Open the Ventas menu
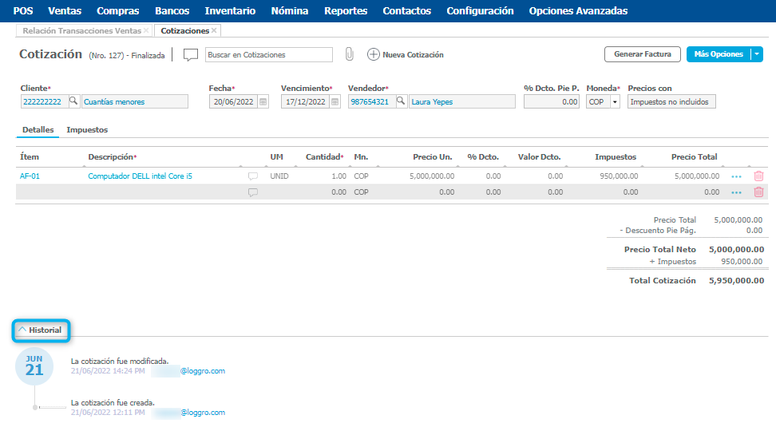776x423 pixels. tap(64, 11)
